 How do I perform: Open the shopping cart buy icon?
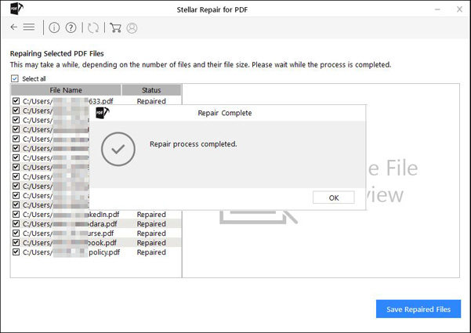pos(115,27)
